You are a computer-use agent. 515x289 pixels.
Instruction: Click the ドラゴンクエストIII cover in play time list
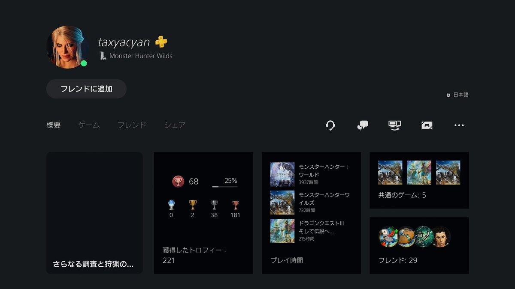[282, 231]
